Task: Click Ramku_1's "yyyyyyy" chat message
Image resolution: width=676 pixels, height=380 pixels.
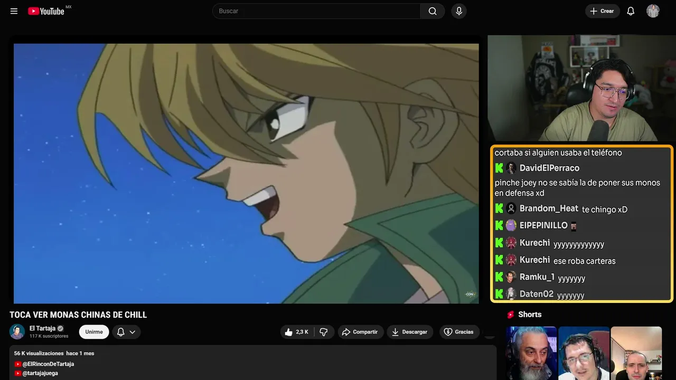Action: 571,278
